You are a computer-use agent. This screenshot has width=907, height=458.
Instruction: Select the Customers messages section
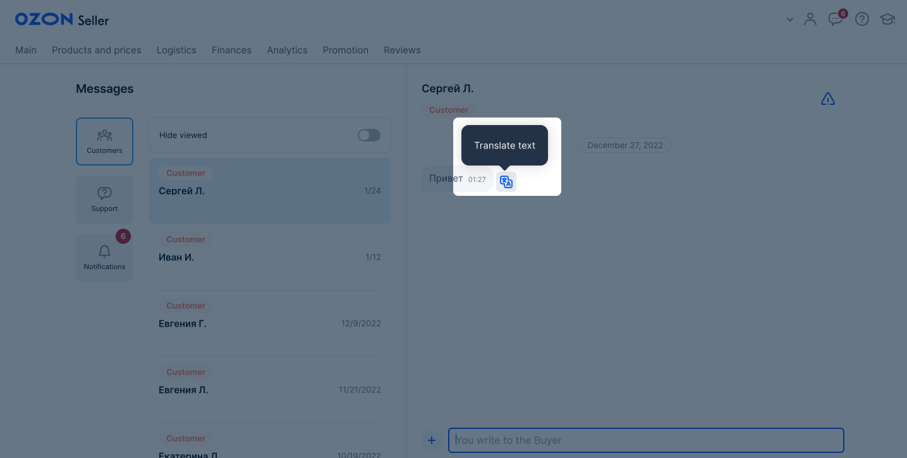tap(104, 142)
